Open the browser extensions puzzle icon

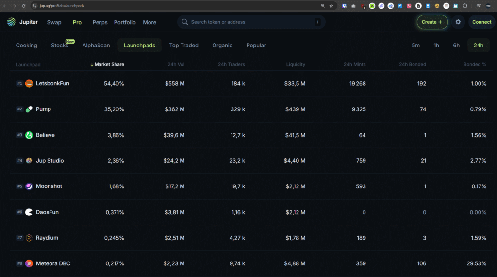click(465, 6)
